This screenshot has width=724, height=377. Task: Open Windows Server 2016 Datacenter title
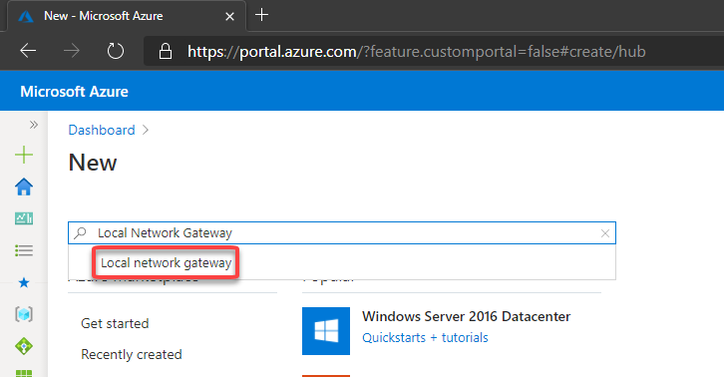click(466, 316)
